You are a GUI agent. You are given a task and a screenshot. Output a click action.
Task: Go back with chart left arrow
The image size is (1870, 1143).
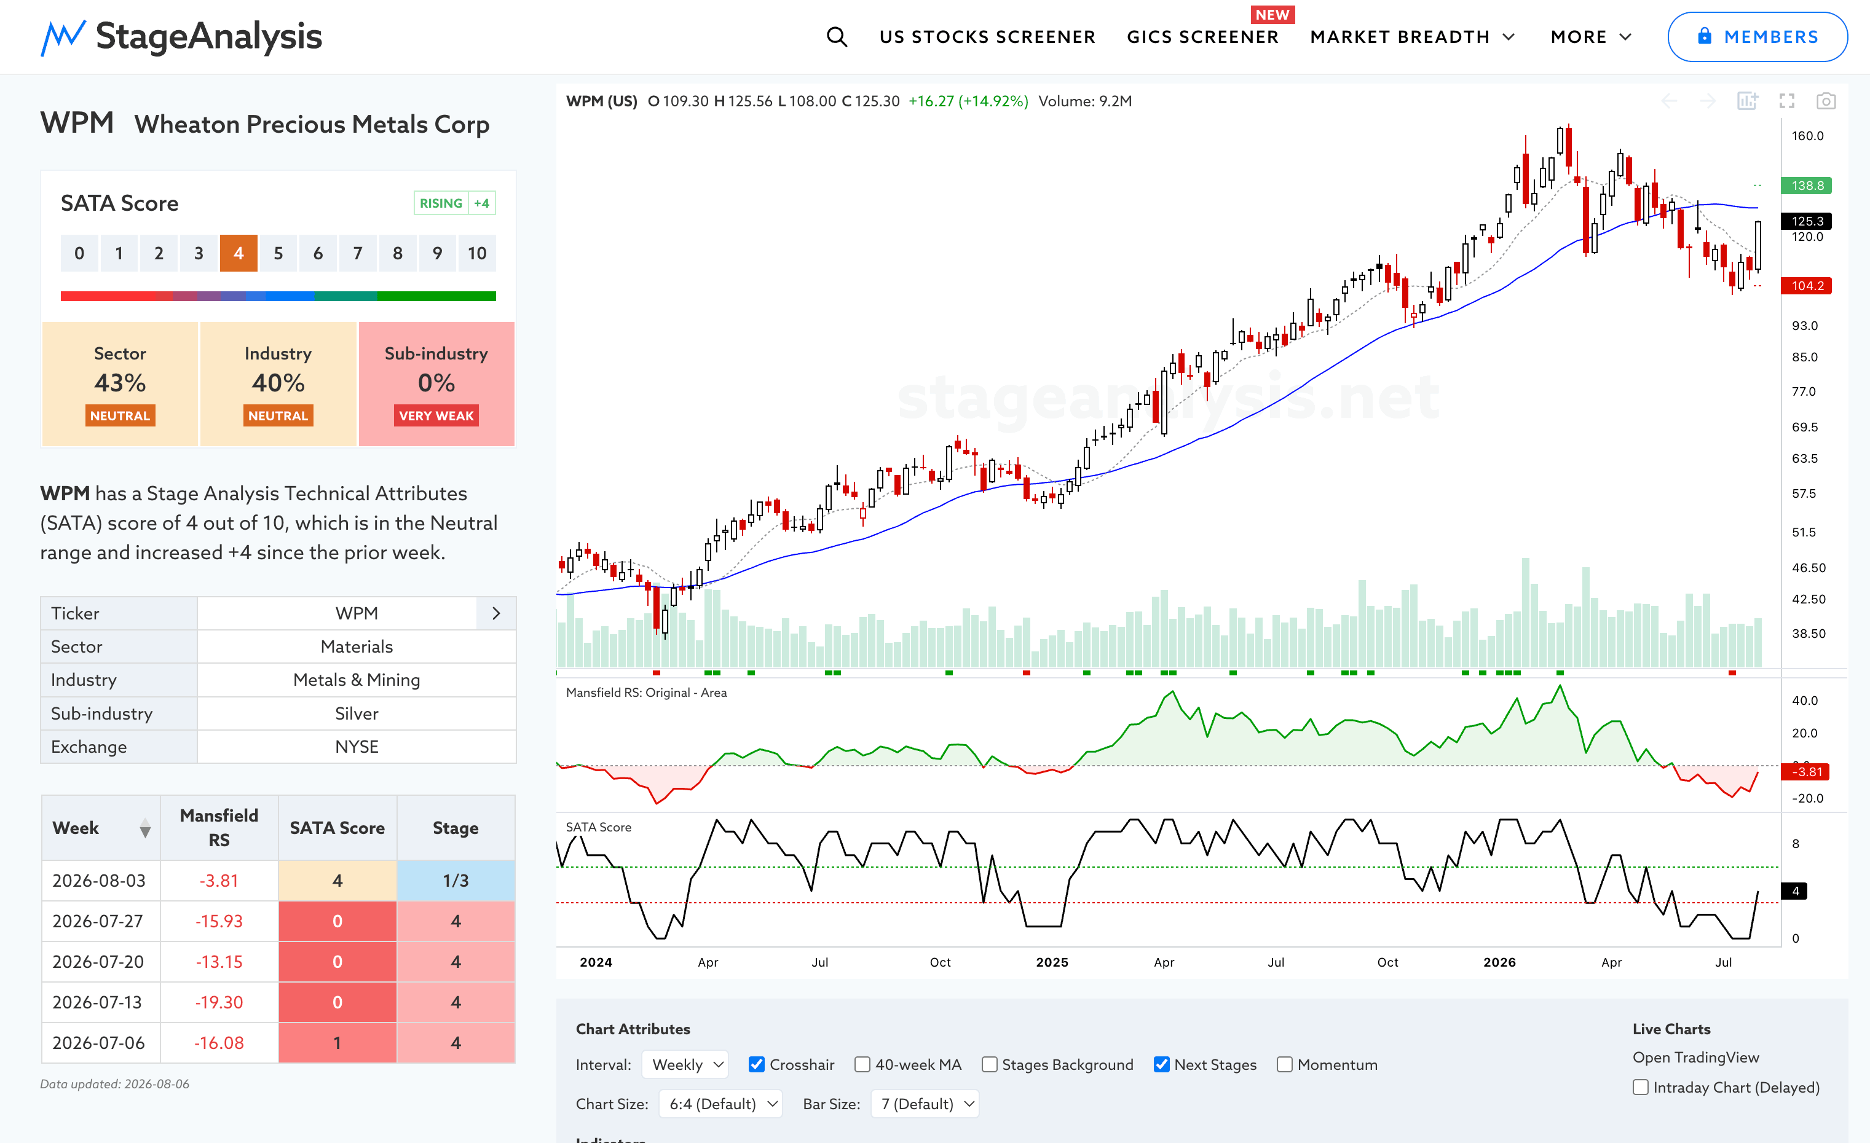pyautogui.click(x=1669, y=101)
